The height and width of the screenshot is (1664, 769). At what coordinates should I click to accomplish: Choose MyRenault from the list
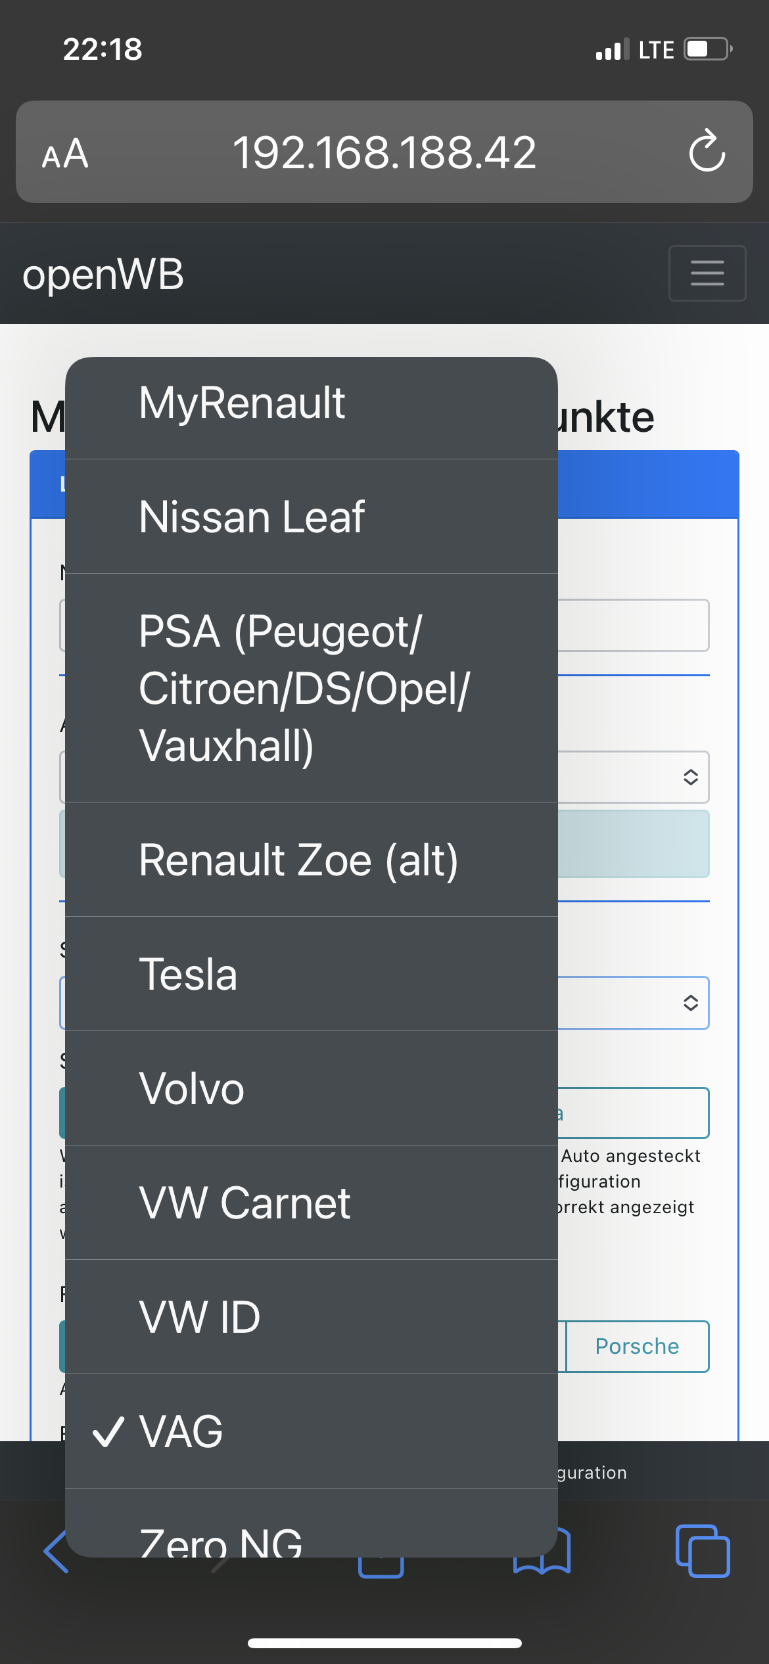pos(312,402)
